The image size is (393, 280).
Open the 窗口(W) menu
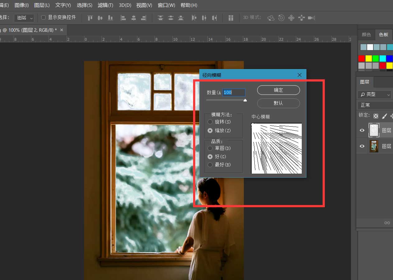point(166,5)
